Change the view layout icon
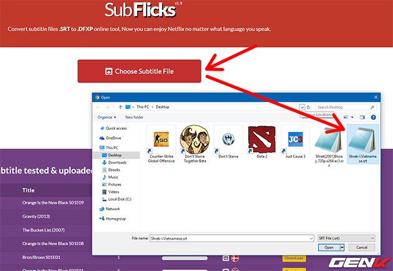 [346, 117]
